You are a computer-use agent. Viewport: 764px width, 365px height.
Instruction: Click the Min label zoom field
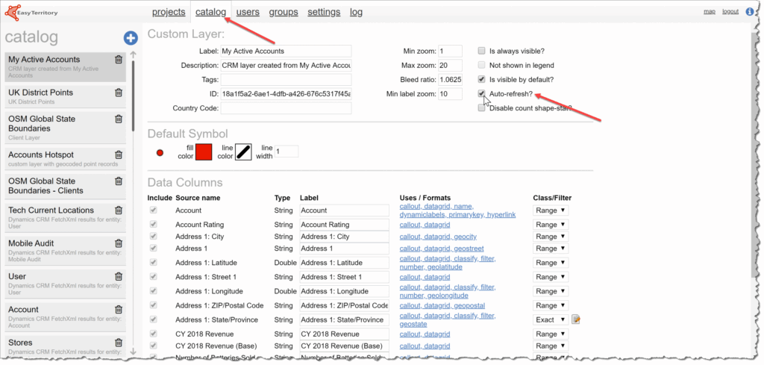point(450,93)
